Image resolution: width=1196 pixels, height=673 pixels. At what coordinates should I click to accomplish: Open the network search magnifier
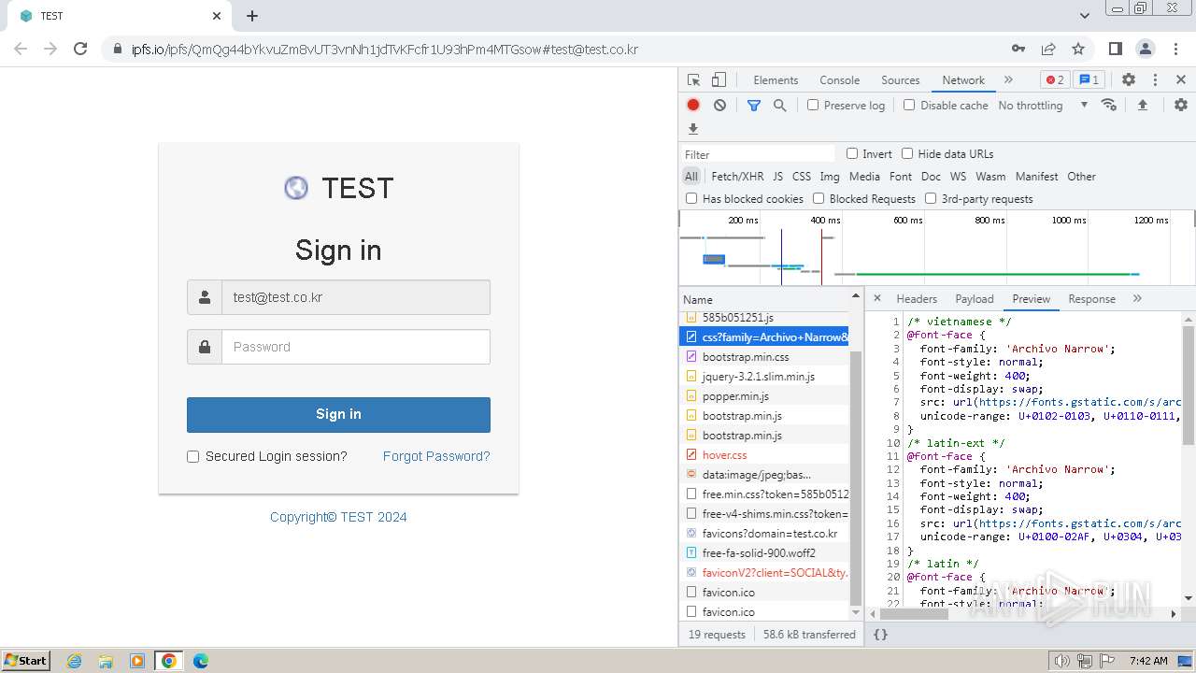[x=780, y=106]
